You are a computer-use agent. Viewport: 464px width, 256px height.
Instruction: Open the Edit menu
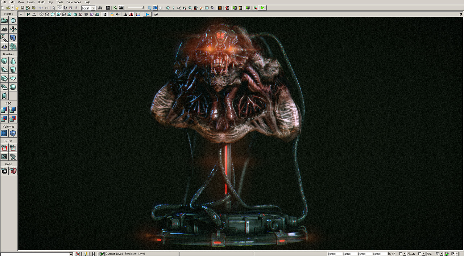pos(12,2)
